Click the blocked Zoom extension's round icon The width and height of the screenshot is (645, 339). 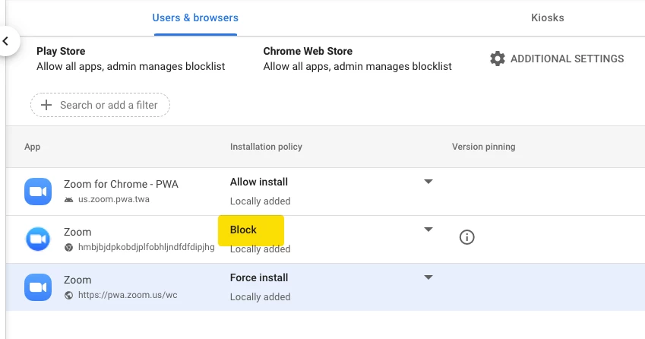(37, 239)
